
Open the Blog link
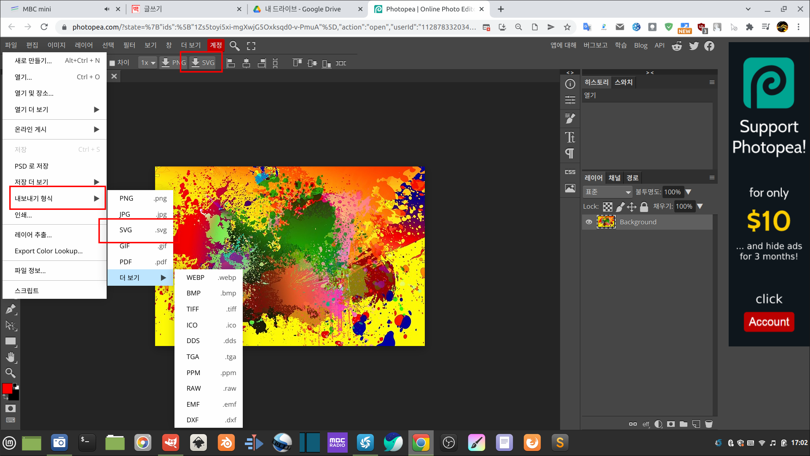click(640, 46)
